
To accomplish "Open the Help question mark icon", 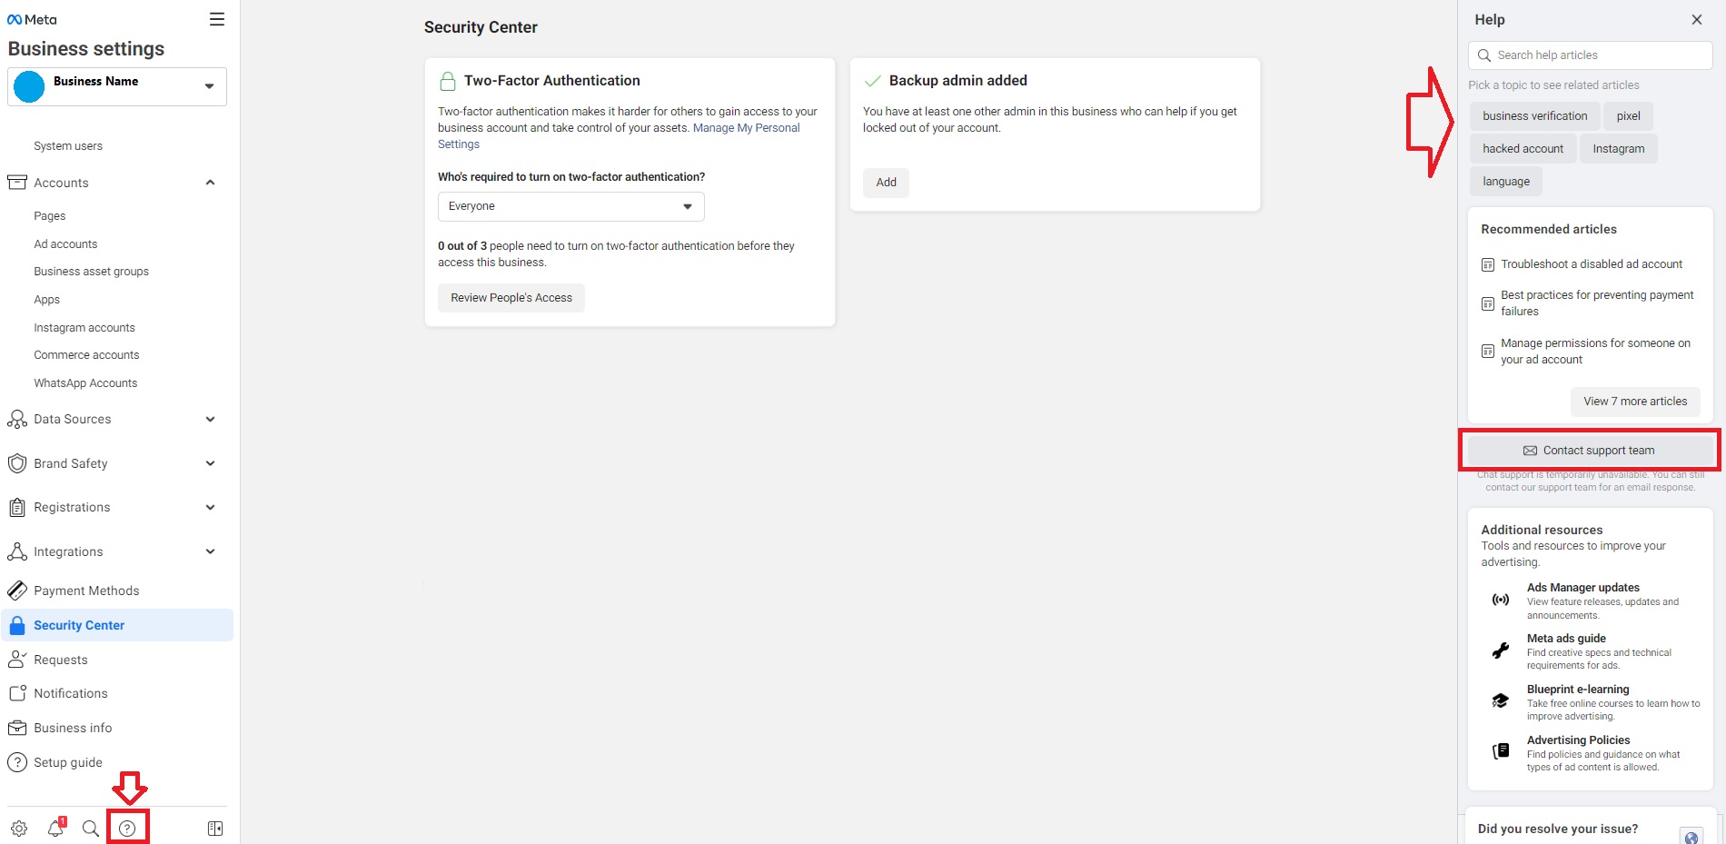I will 127,829.
